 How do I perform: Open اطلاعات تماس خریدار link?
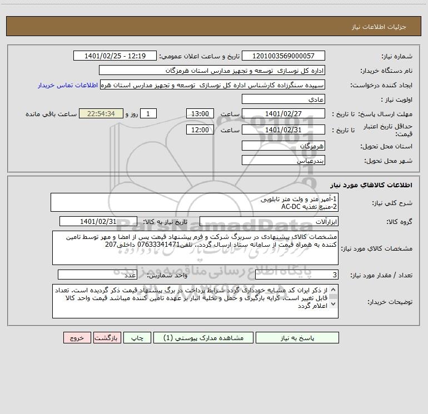[68, 85]
